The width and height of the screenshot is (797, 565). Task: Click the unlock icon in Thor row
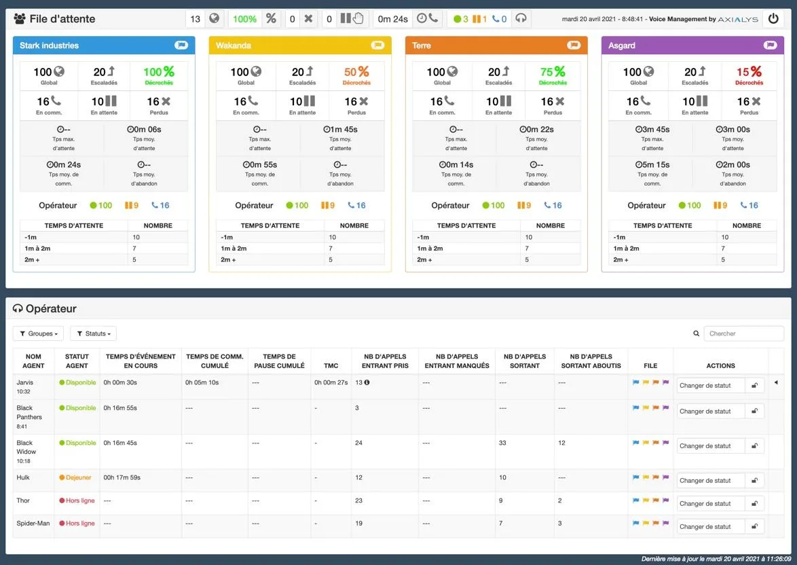click(x=754, y=503)
